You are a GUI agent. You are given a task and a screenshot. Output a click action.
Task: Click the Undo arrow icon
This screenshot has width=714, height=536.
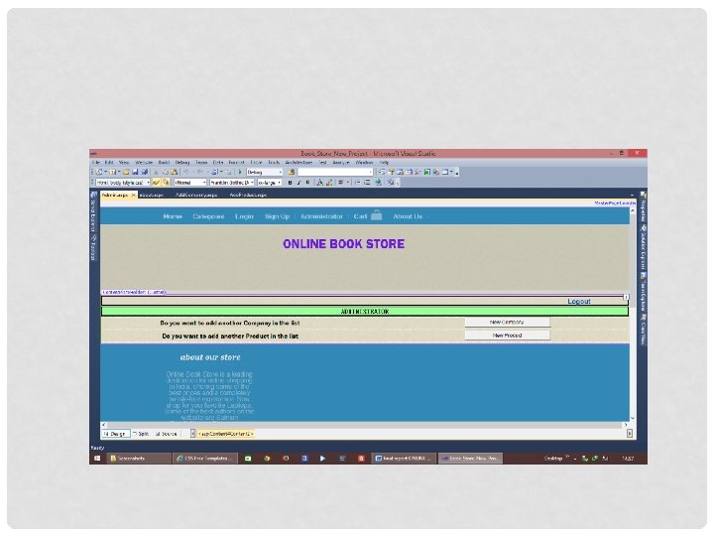click(186, 172)
